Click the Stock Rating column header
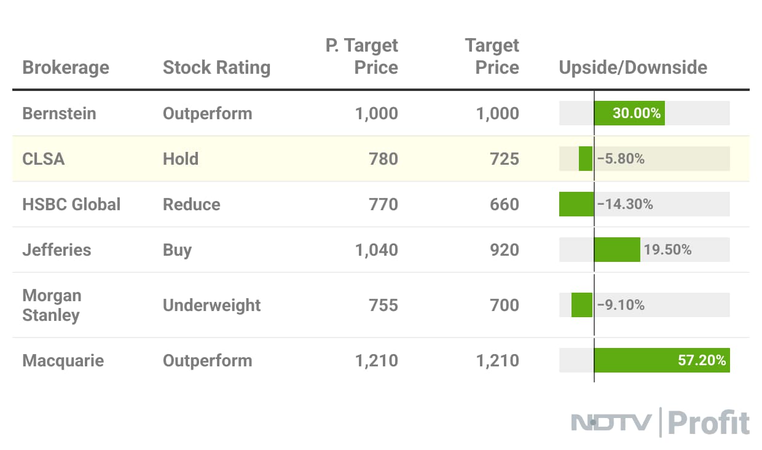 point(216,67)
